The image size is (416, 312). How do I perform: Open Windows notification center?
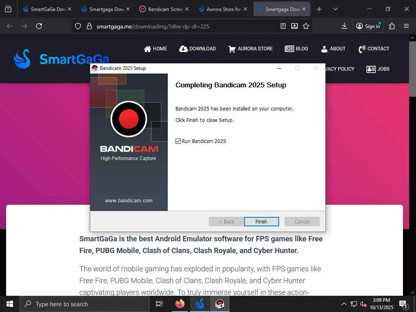click(403, 304)
